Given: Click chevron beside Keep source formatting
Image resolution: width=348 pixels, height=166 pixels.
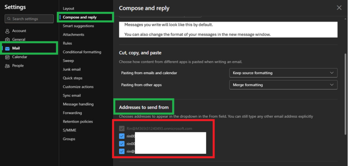Looking at the screenshot, I should (x=332, y=73).
